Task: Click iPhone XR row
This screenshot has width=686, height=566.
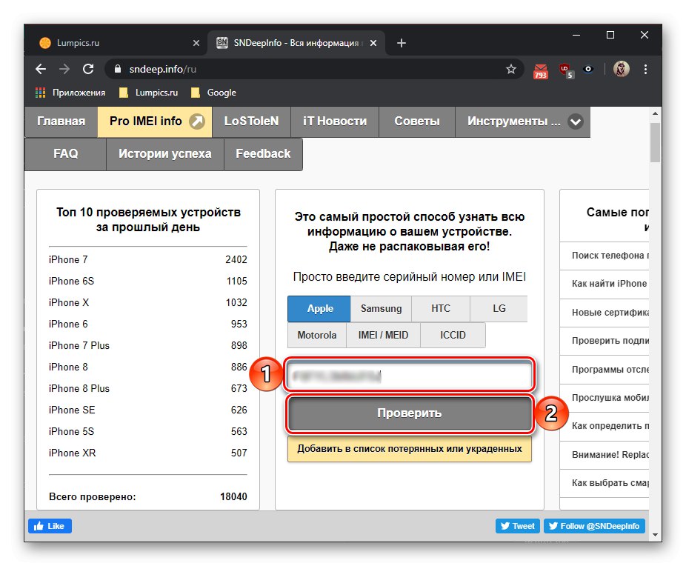Action: pyautogui.click(x=148, y=453)
